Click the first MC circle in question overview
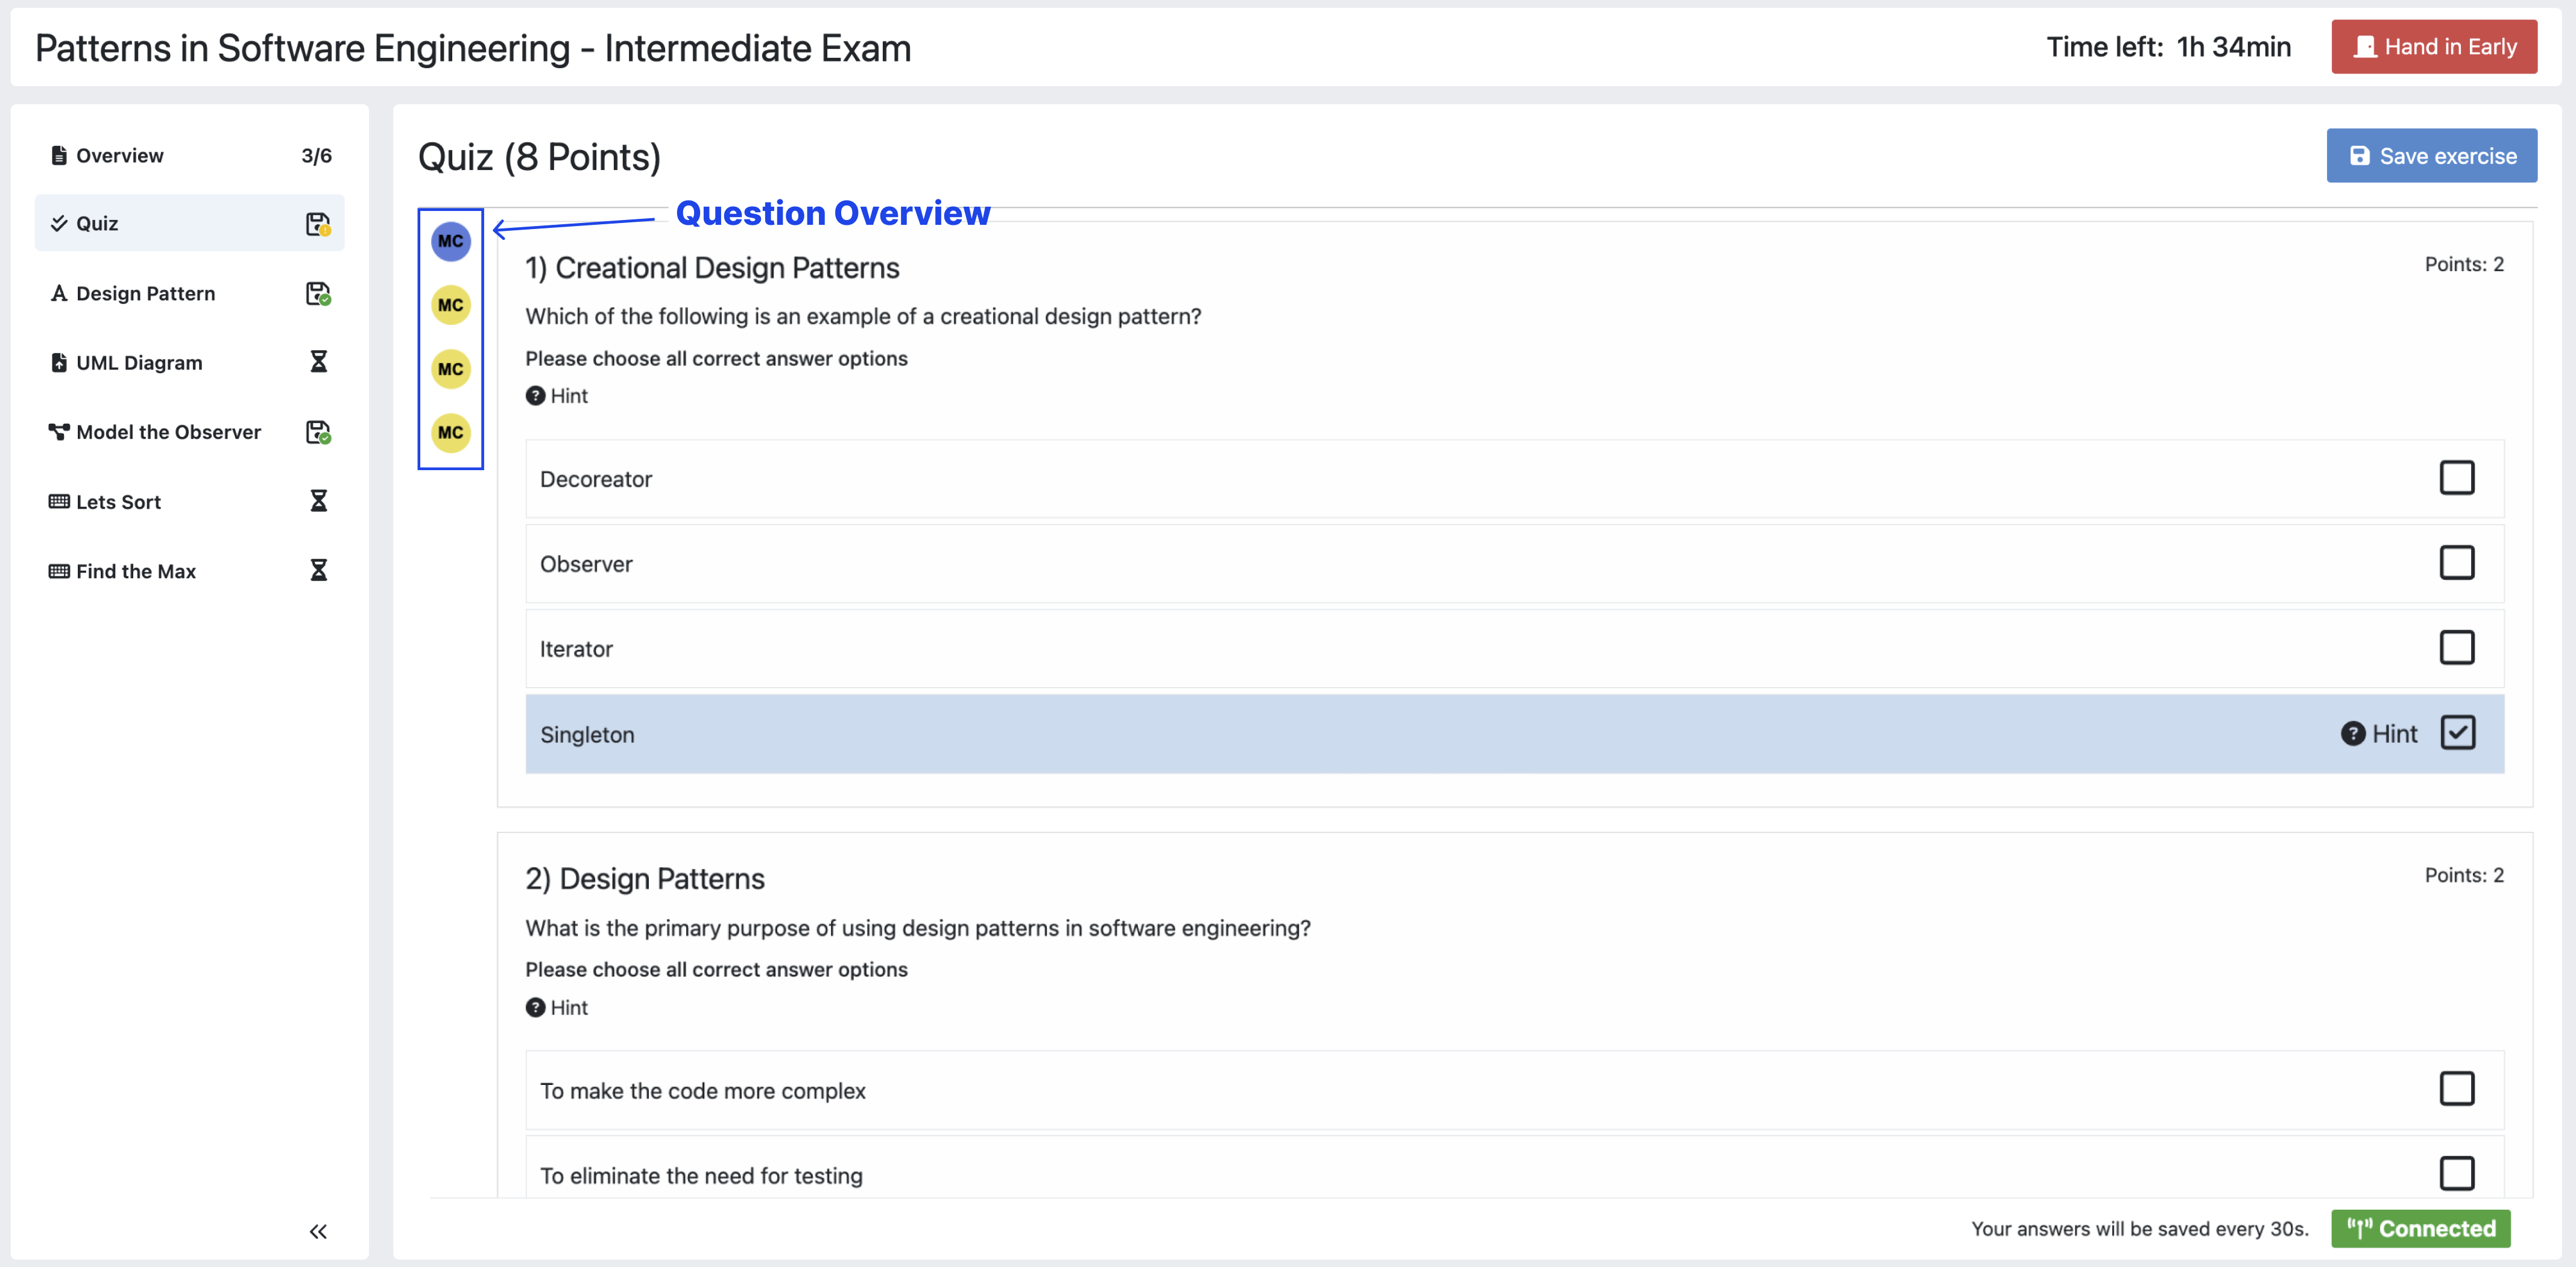The width and height of the screenshot is (2576, 1267). 450,241
